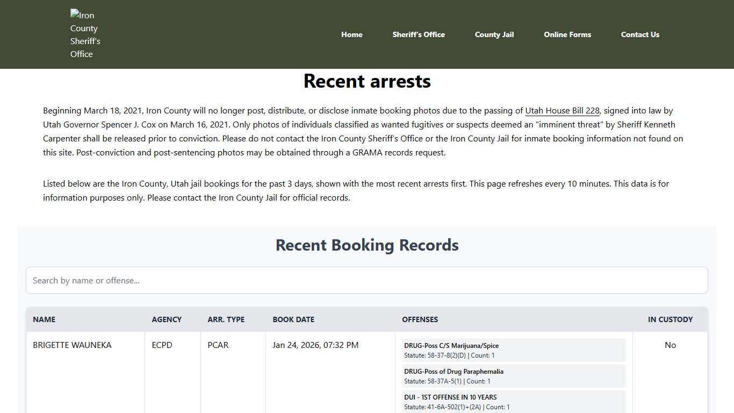Click the DRUG-Poss of Drug Paraphernalia offense entry

pyautogui.click(x=513, y=376)
